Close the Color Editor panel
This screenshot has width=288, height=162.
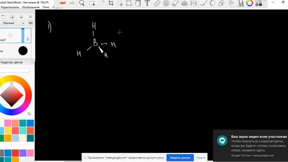(x=32, y=63)
